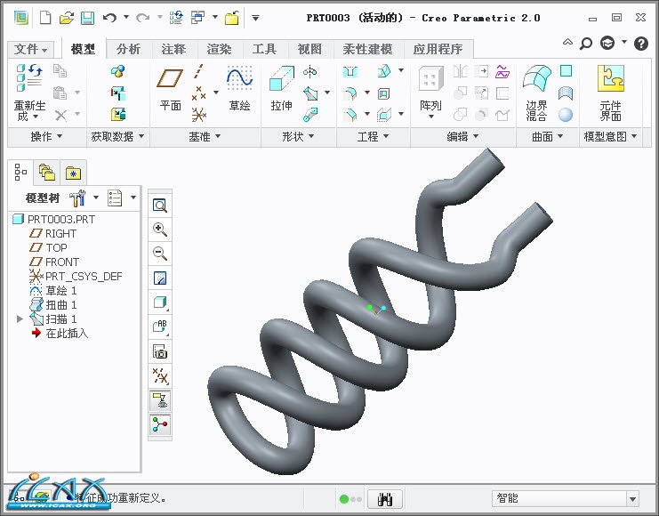Switch to the Render tab
This screenshot has width=659, height=516.
tap(219, 49)
